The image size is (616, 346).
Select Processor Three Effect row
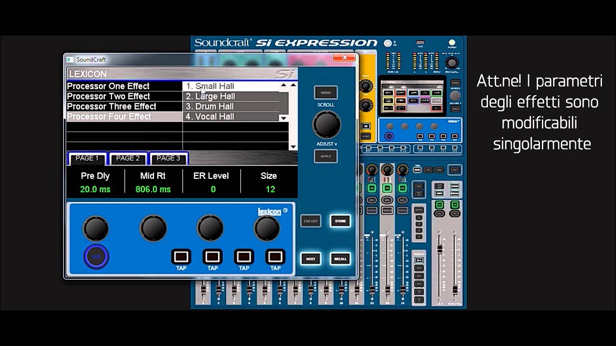(124, 106)
